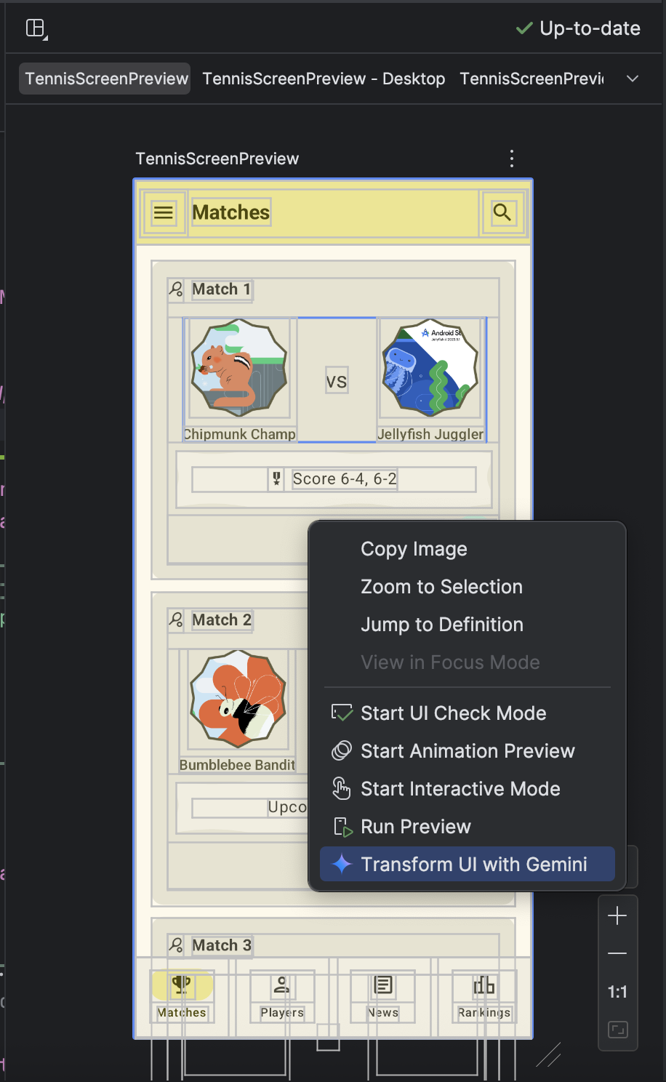
Task: Click the zoom-to-fit icon in the zoom panel
Action: point(617,1030)
